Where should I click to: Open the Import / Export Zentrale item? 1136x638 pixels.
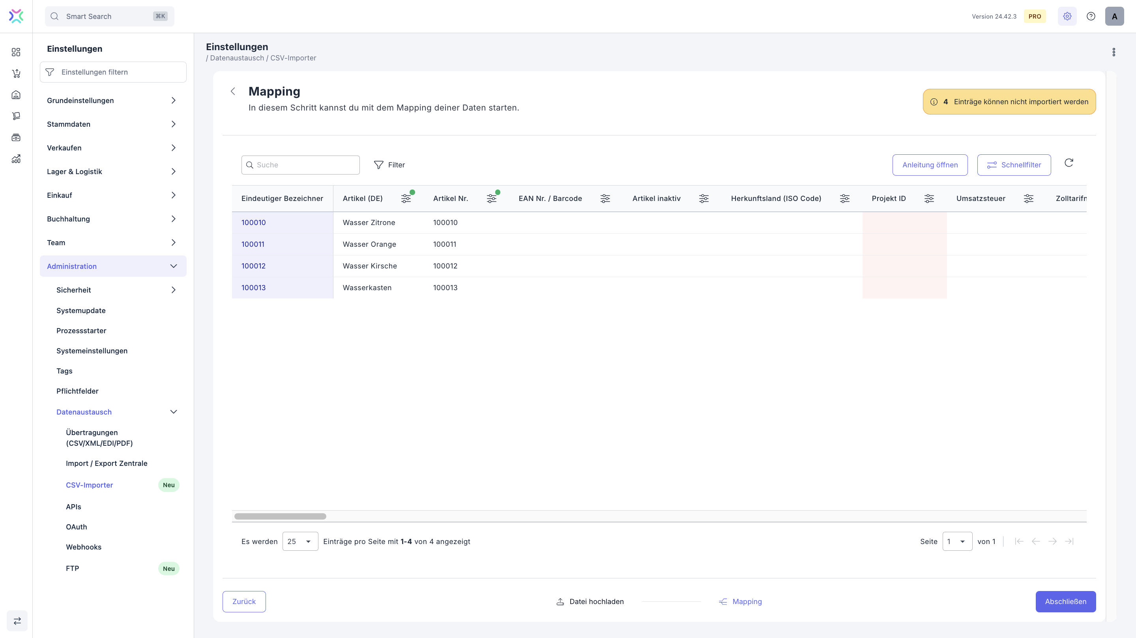(106, 463)
